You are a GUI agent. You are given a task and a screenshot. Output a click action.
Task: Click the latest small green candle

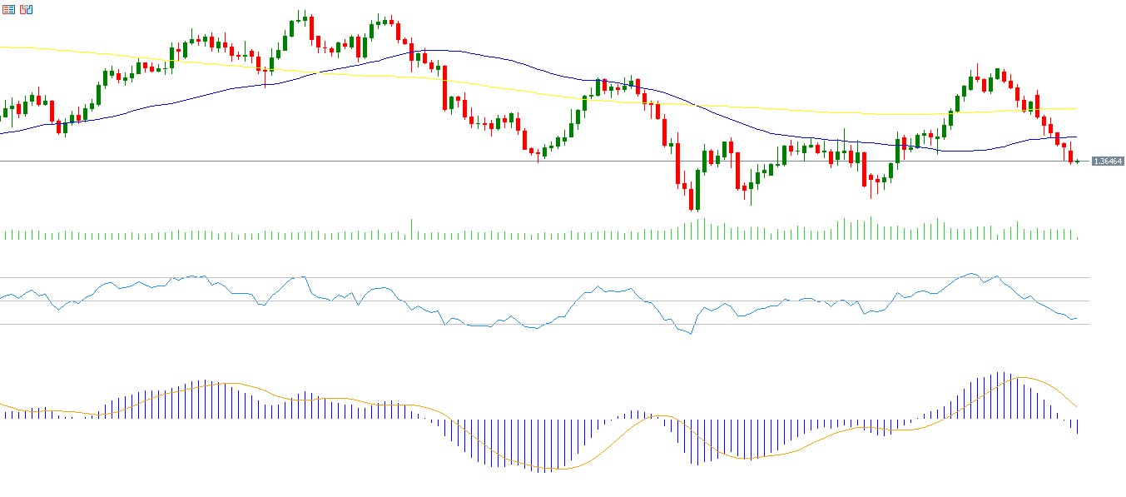pos(1077,161)
